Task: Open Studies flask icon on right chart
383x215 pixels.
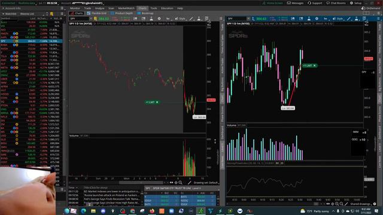Action: (309, 19)
